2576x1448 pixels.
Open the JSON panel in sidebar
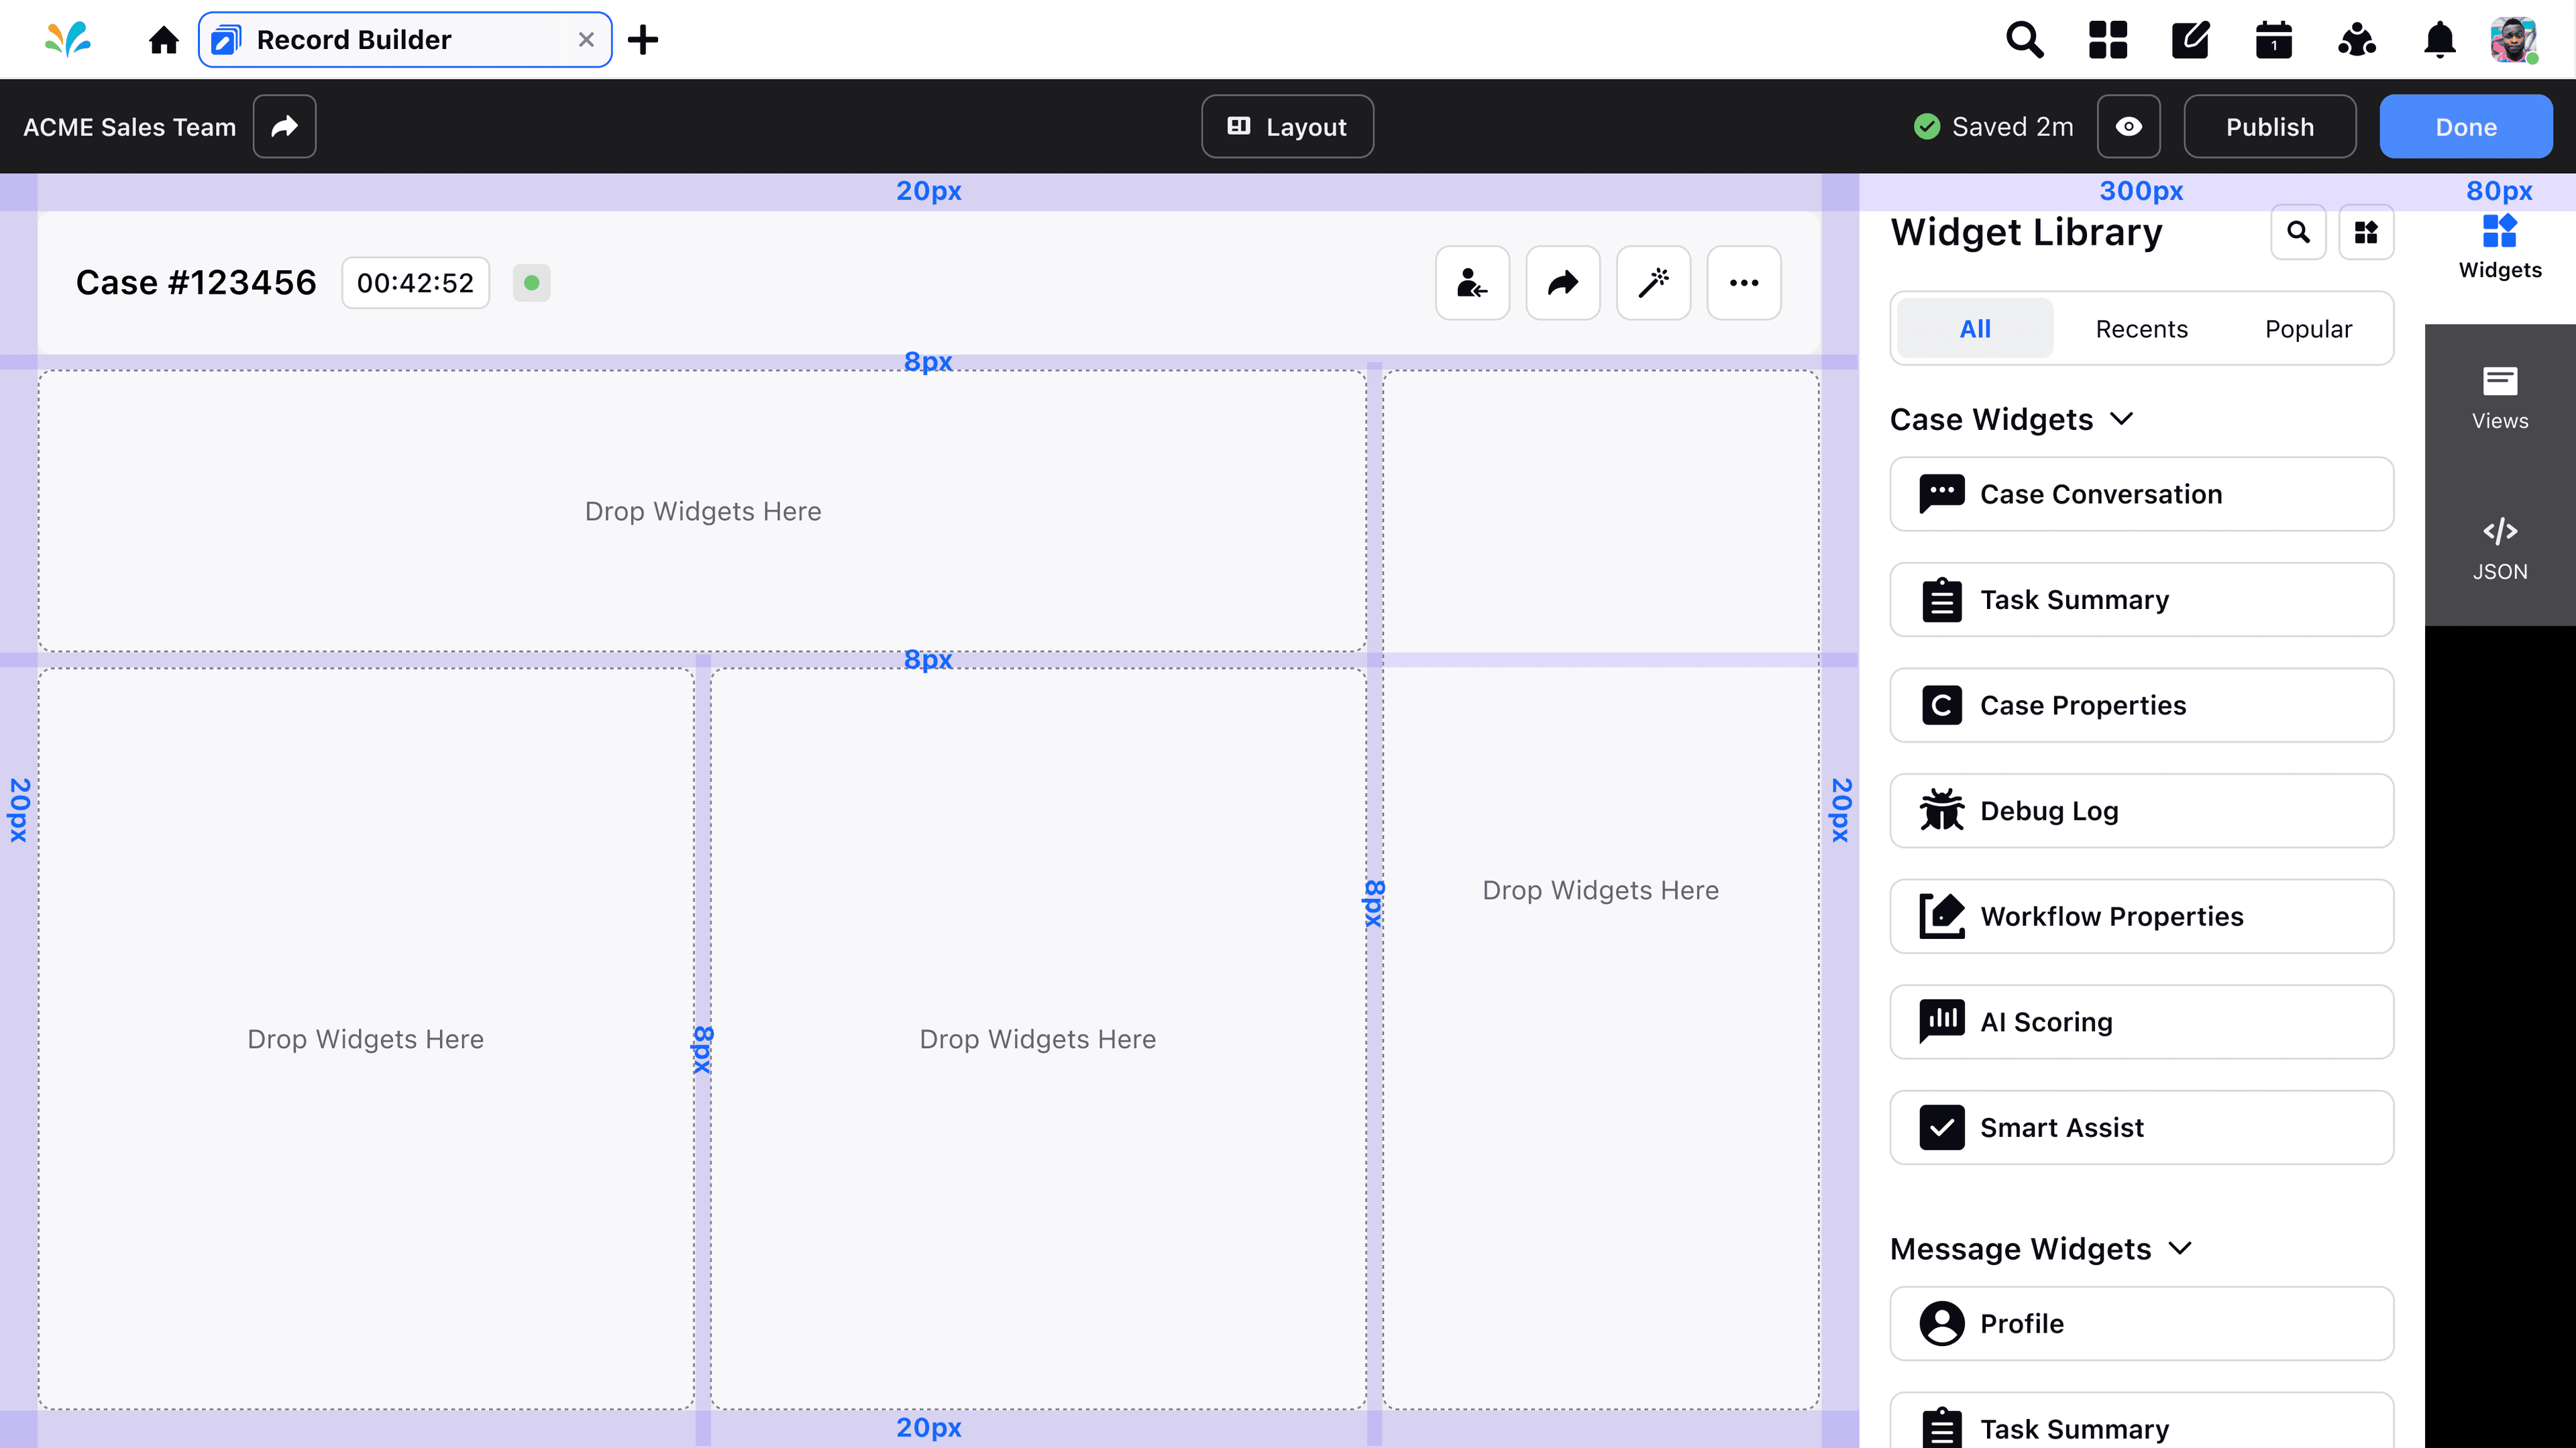click(x=2499, y=549)
